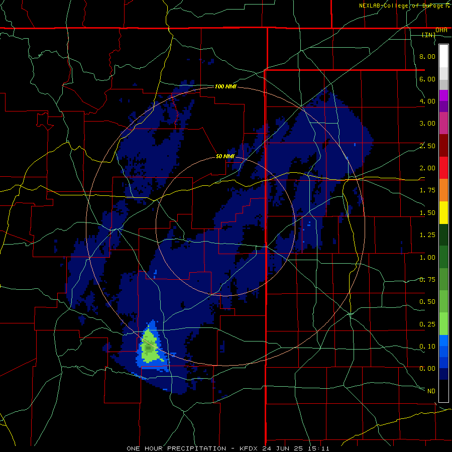Select the orange 1.75 legend swatch
The image size is (452, 452).
[x=443, y=190]
